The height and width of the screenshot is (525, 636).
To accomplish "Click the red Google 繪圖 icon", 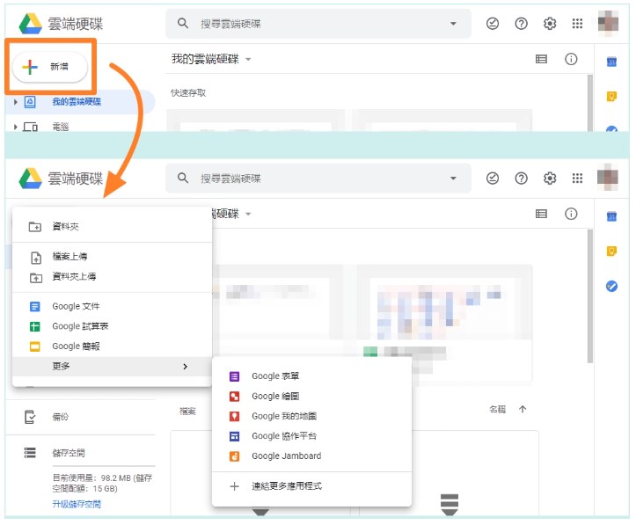I will 234,397.
